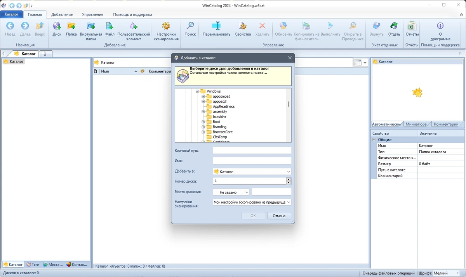Click the Открыть в Проводнике icon
The image size is (466, 277).
(353, 26)
